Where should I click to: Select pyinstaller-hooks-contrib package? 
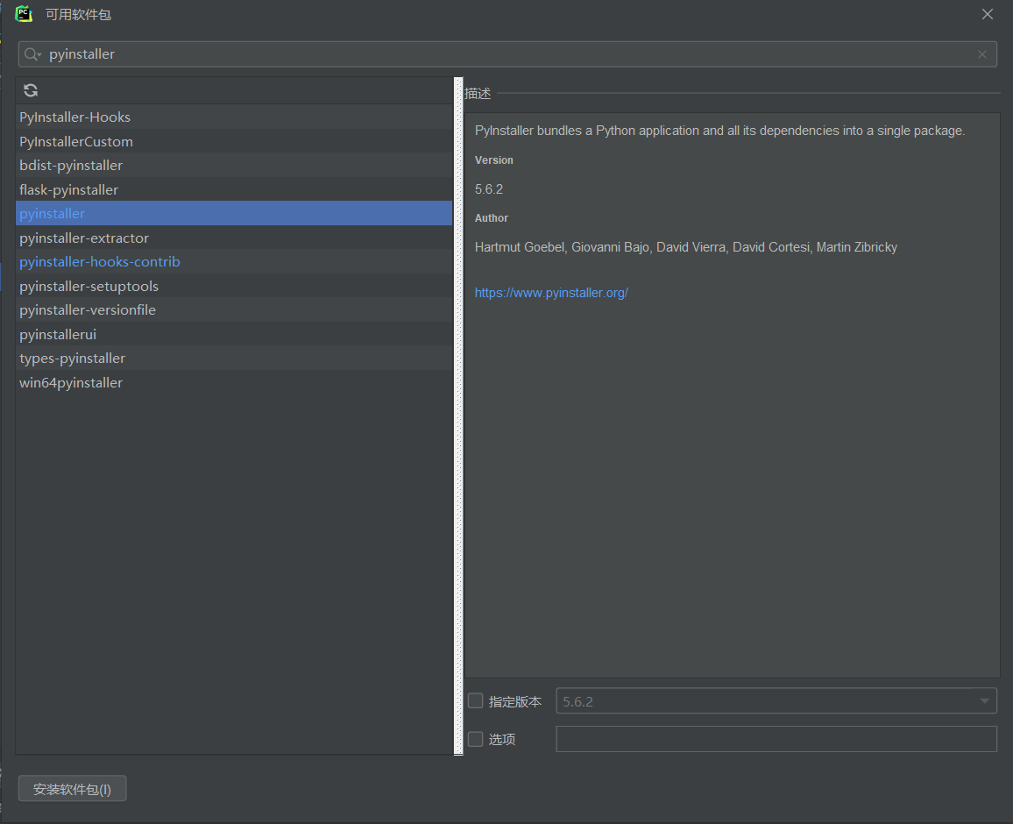tap(234, 262)
